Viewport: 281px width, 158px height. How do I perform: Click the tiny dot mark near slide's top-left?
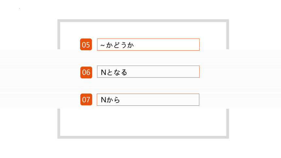19,8
